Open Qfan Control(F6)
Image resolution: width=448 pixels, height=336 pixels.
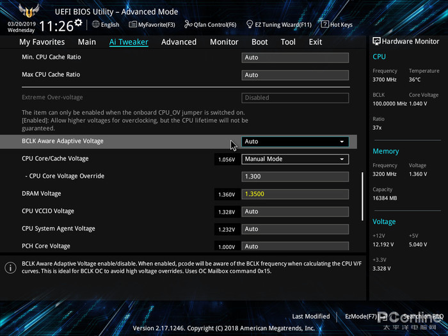pos(211,24)
